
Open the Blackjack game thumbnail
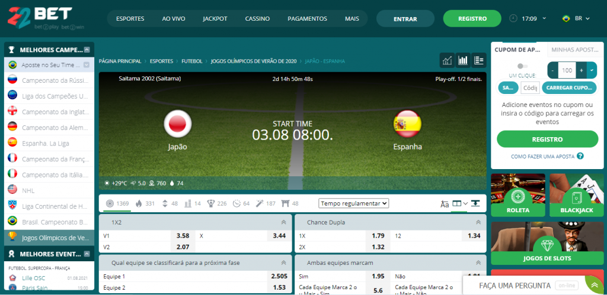click(576, 195)
